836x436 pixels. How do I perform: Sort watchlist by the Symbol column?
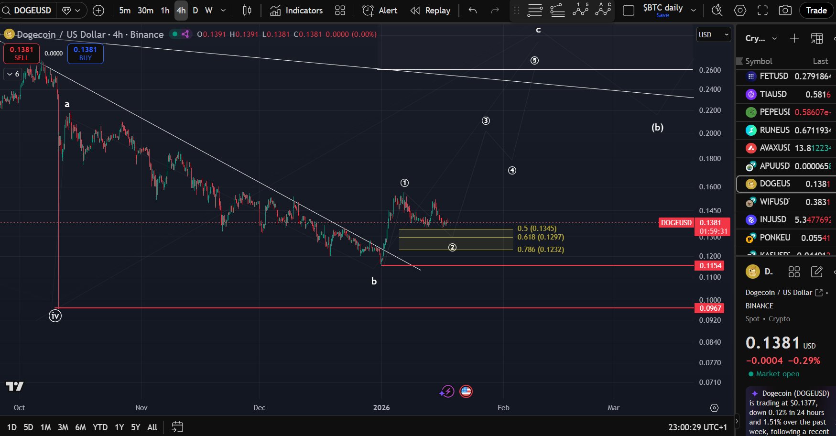759,61
